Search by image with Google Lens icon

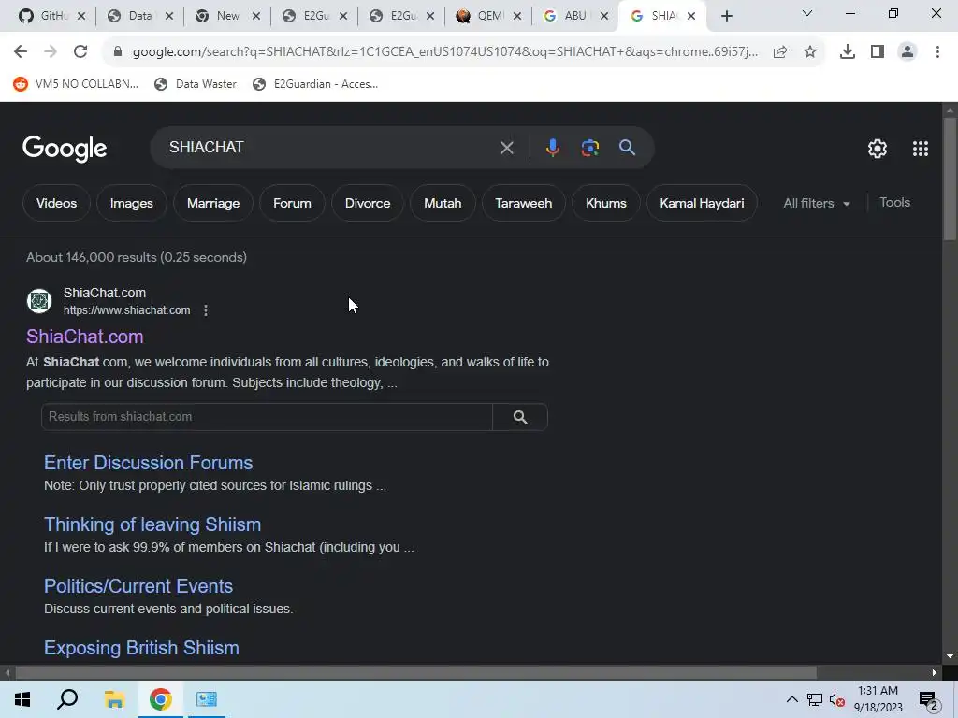(589, 148)
